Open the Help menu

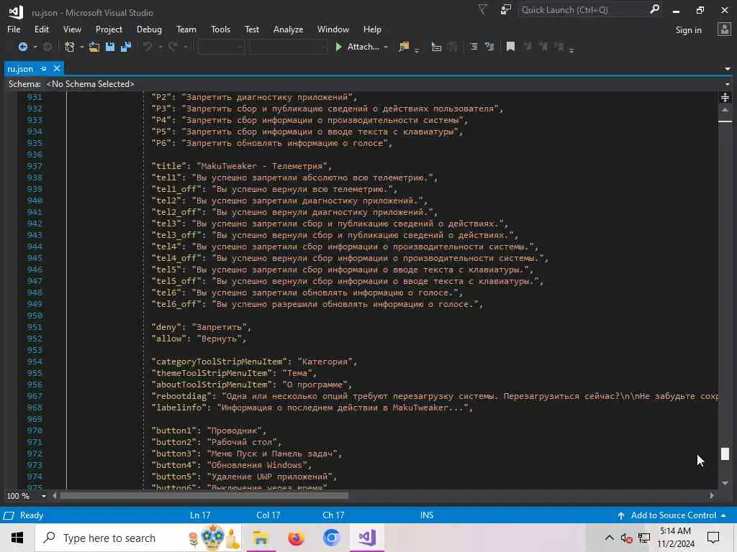372,29
